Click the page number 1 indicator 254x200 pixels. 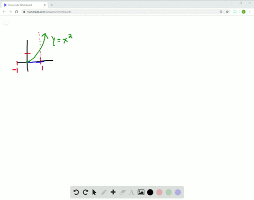point(6,22)
